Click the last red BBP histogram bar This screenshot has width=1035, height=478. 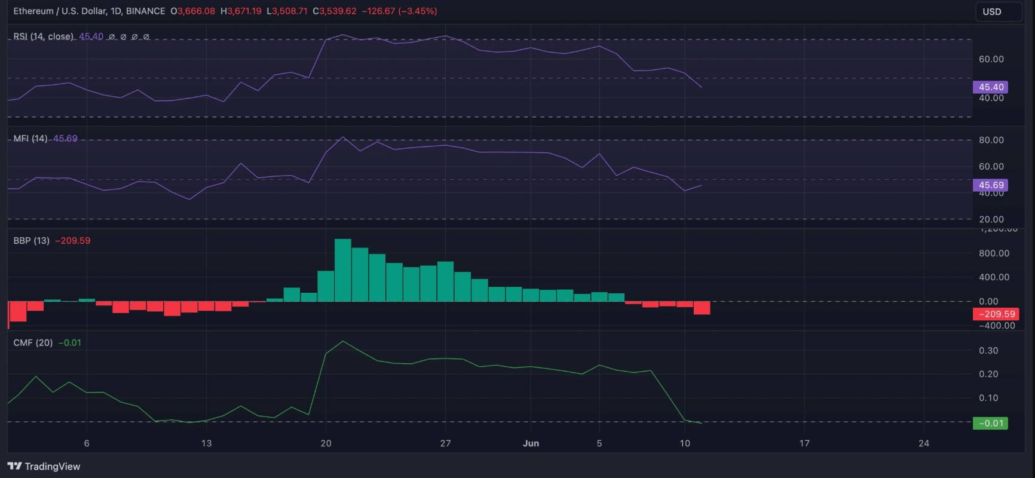[702, 307]
